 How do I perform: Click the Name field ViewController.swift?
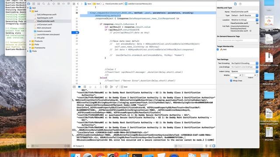(x=244, y=12)
